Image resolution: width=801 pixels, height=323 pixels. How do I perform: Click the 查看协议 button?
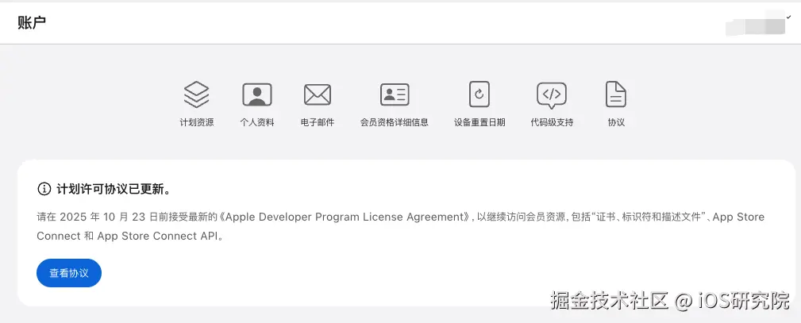(69, 273)
